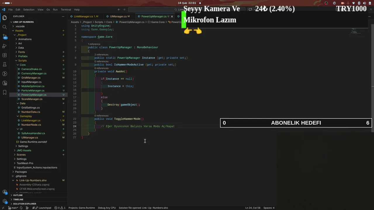Open the File menu
The height and width of the screenshot is (210, 374).
[x=11, y=10]
